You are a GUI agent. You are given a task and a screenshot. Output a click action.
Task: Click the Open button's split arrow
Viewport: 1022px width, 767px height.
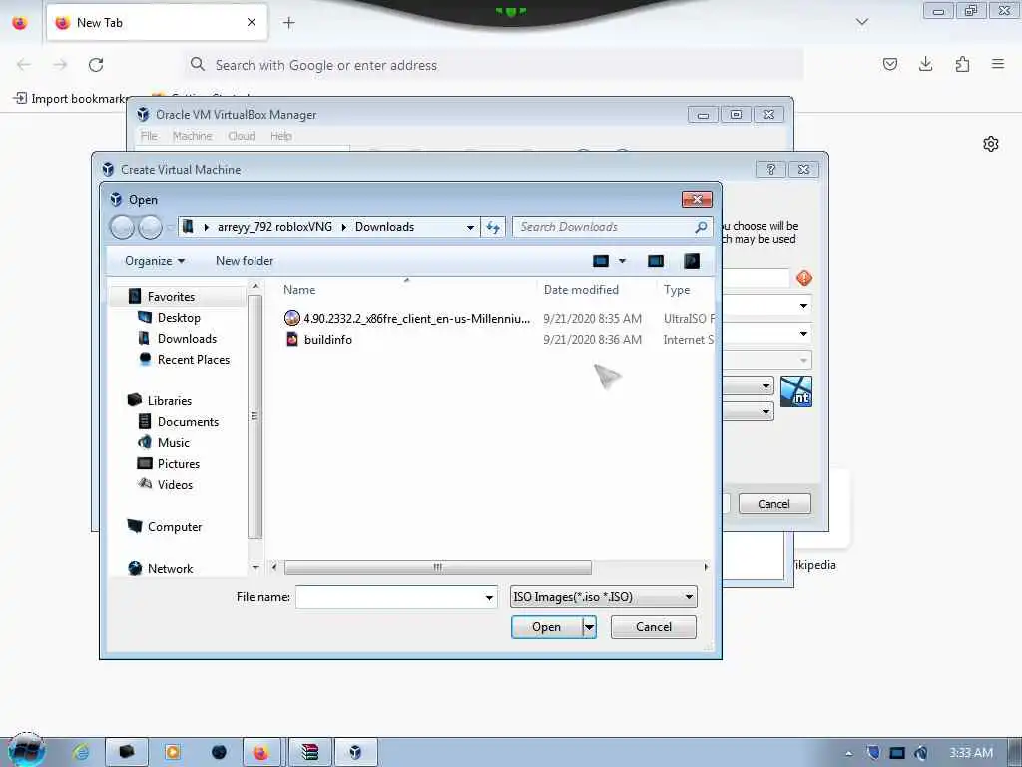pyautogui.click(x=589, y=627)
